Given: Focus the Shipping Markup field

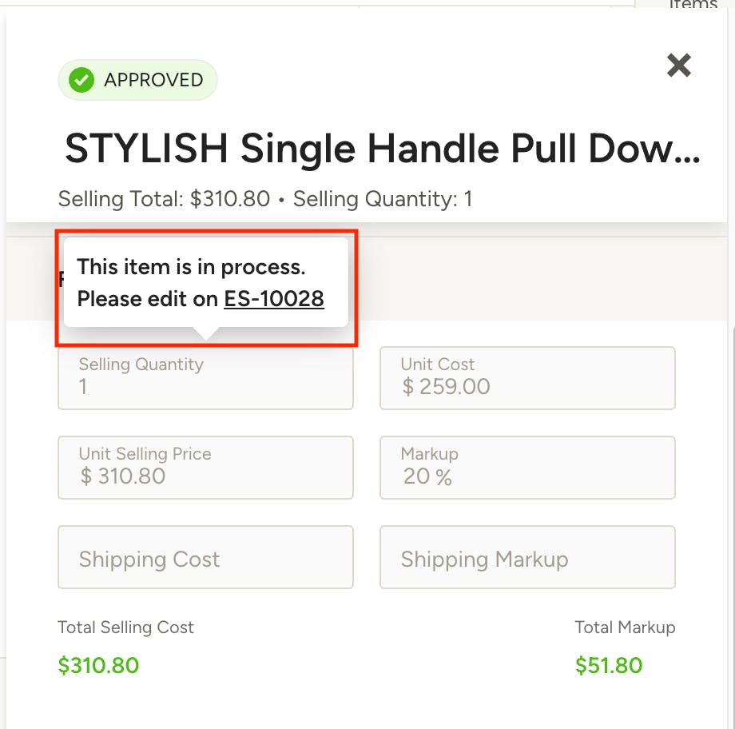Looking at the screenshot, I should (527, 557).
